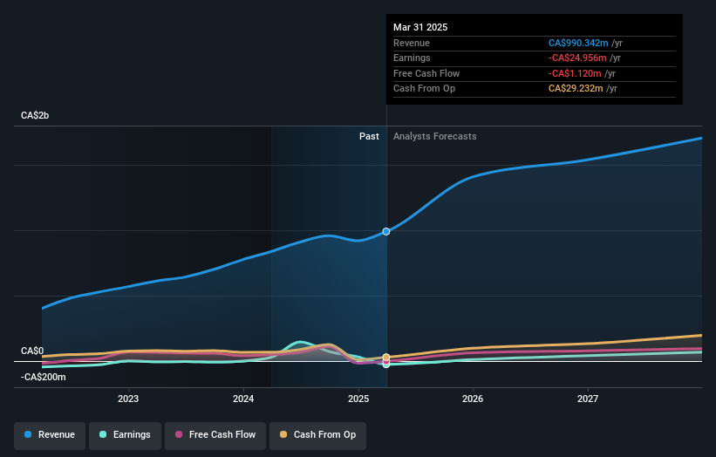Click the Revenue row label in tooltip

(x=412, y=43)
